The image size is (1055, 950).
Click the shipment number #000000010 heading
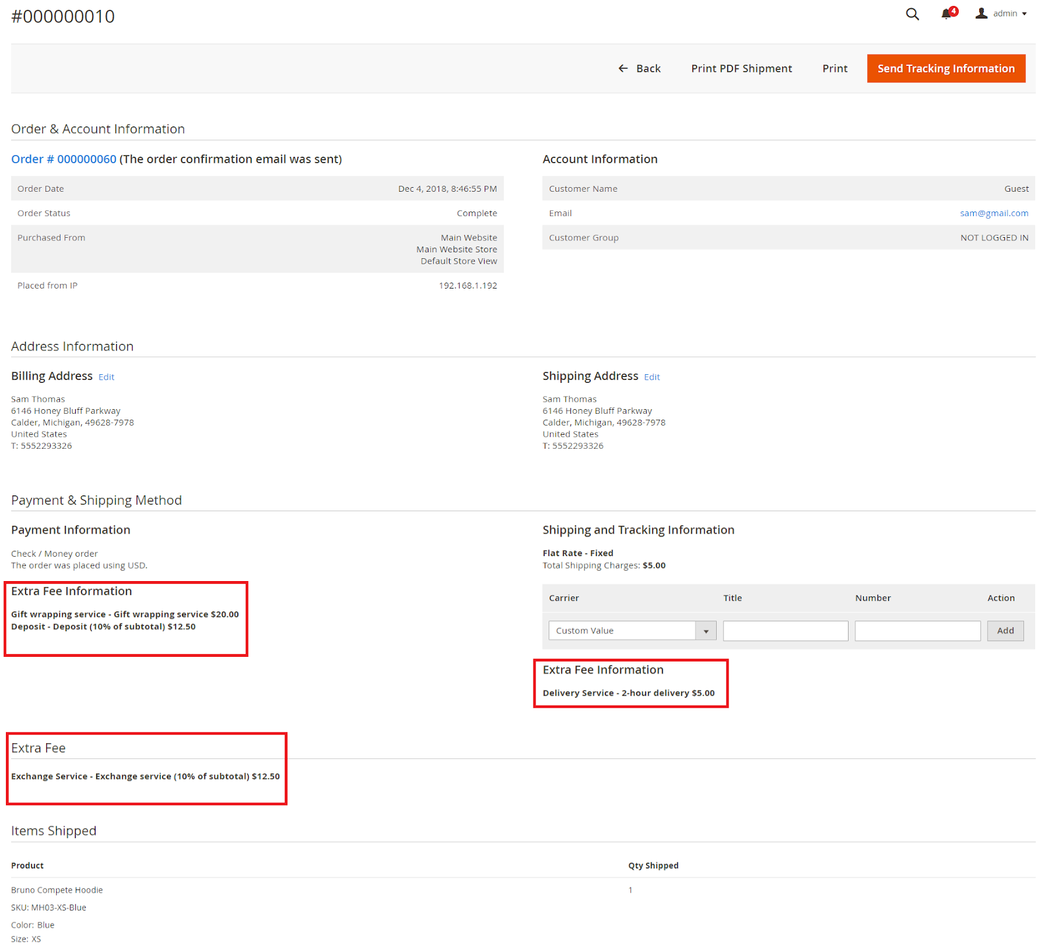(x=63, y=16)
